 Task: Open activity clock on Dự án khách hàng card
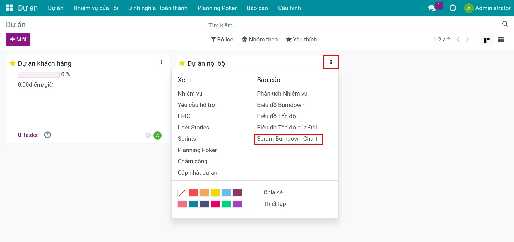pos(47,135)
